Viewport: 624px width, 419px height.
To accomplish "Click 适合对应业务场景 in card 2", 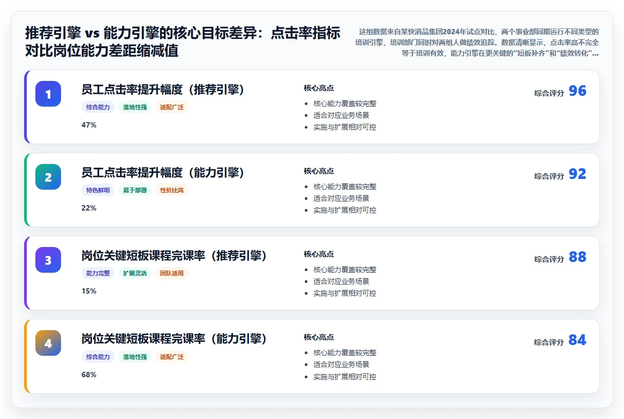I will pyautogui.click(x=341, y=199).
